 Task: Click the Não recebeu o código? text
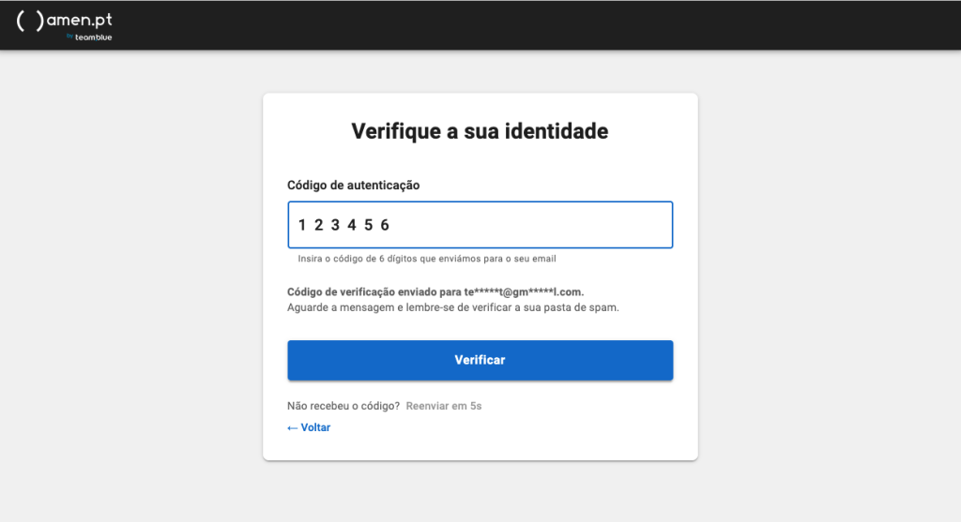pyautogui.click(x=343, y=406)
